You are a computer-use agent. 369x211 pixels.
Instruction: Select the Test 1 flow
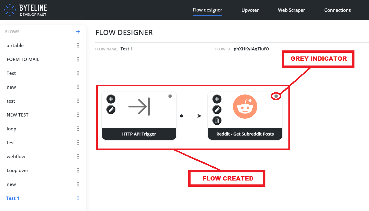(x=13, y=198)
